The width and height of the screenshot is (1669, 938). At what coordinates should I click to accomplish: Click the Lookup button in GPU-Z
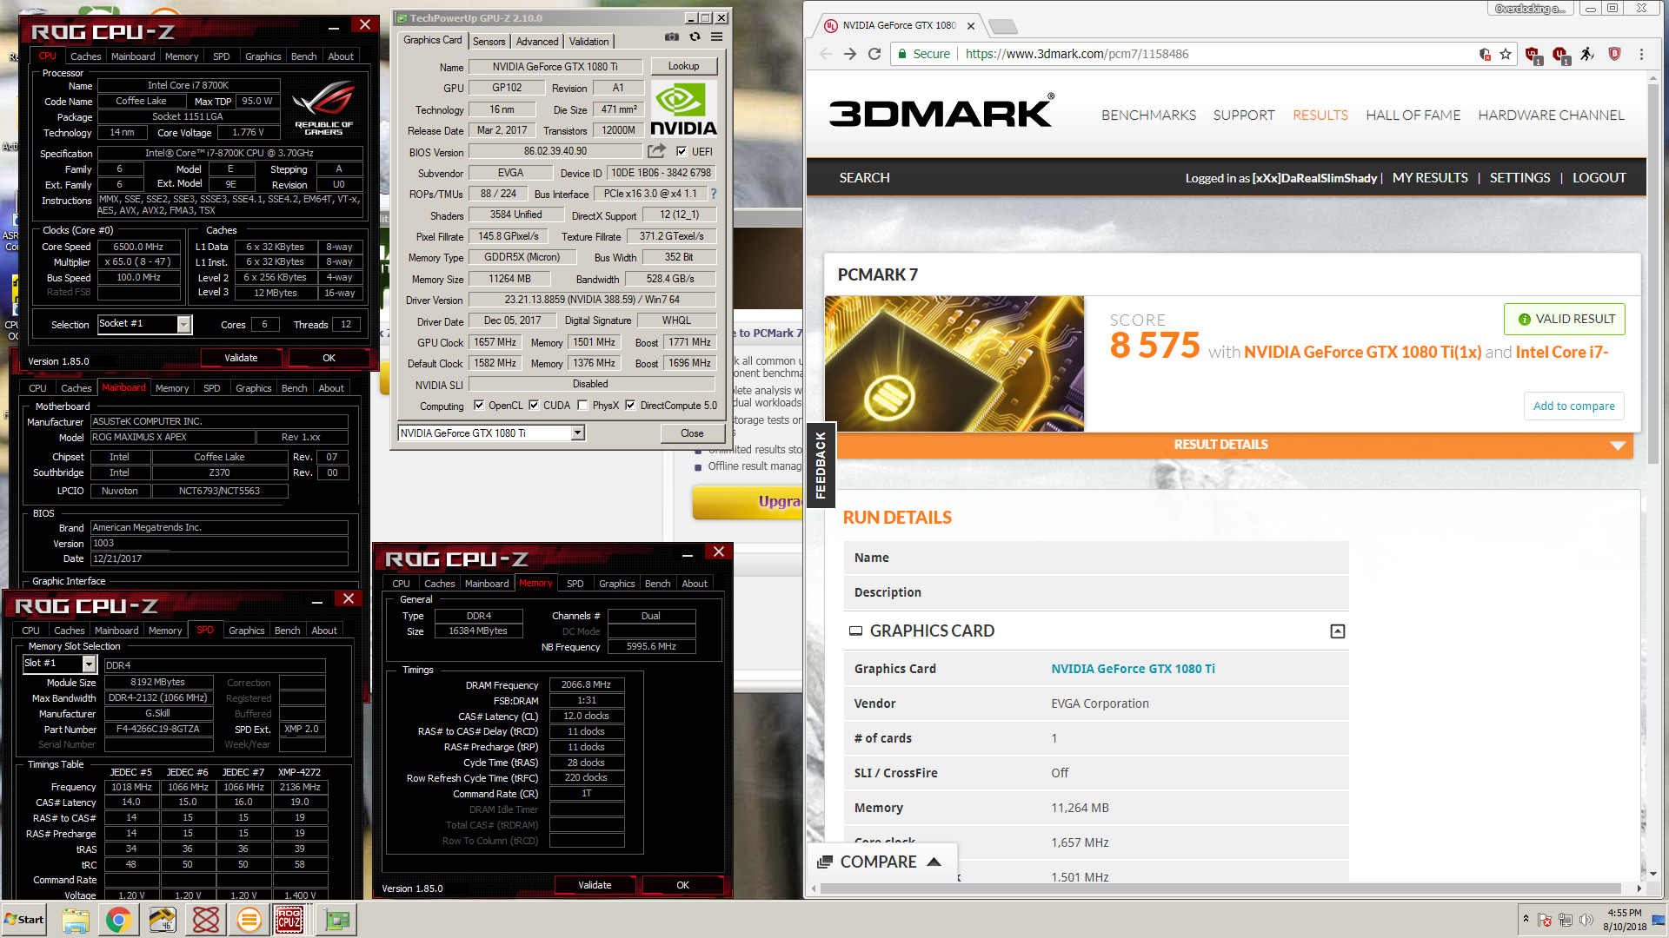(683, 66)
